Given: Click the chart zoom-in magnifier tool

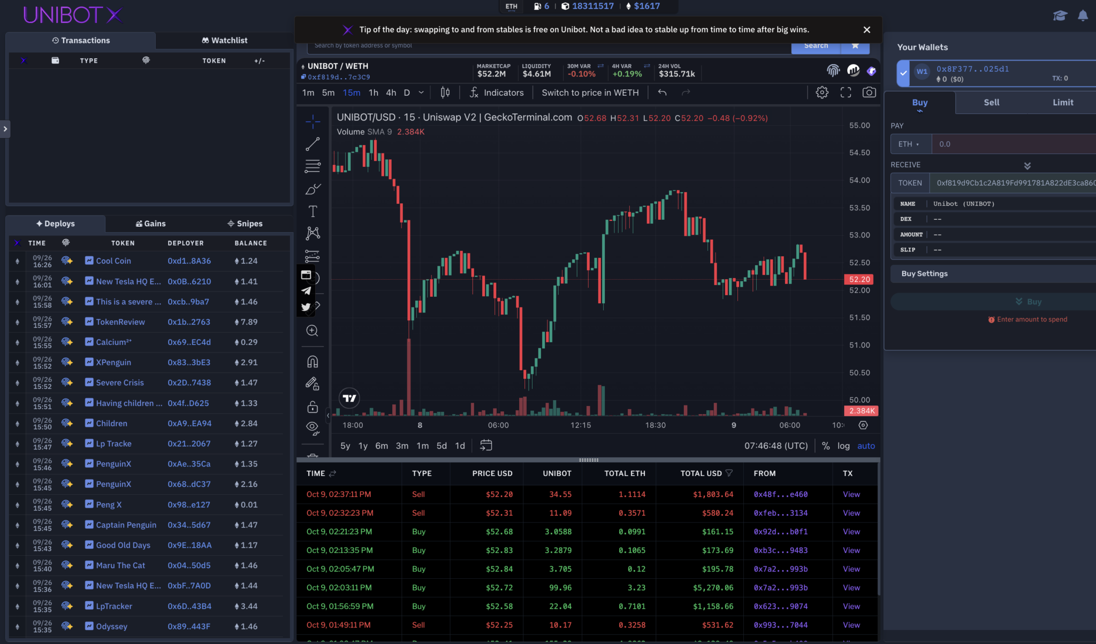Looking at the screenshot, I should (x=312, y=331).
